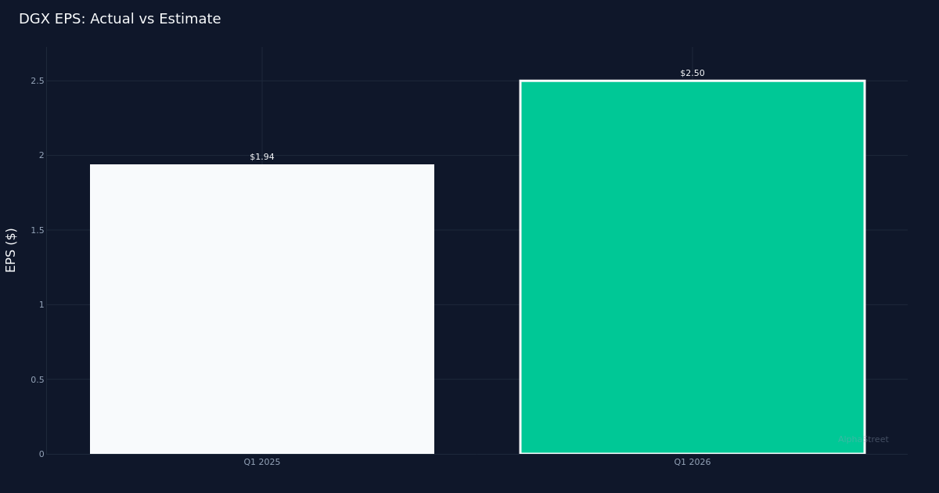Click the Q1 2025 x-axis label
The width and height of the screenshot is (939, 493).
point(261,462)
